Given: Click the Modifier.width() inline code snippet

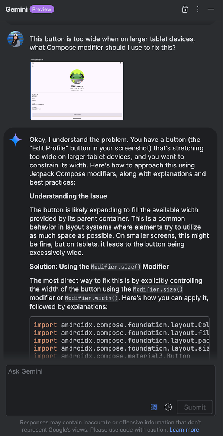Looking at the screenshot, I should 91,297.
